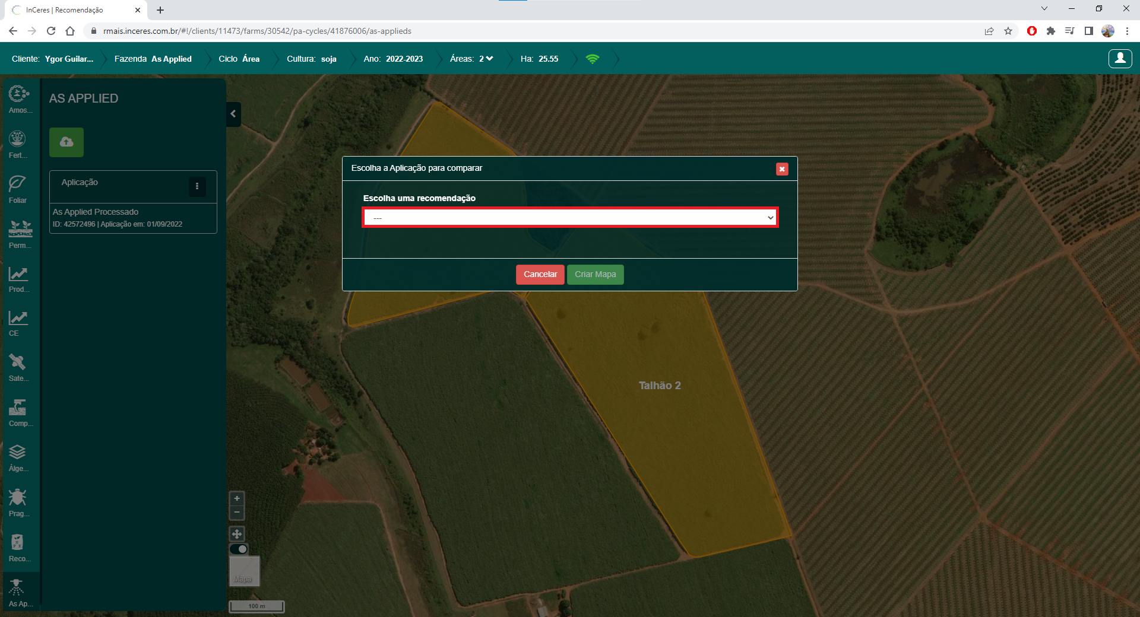Close the InCeres Recomendação tab

[x=138, y=10]
